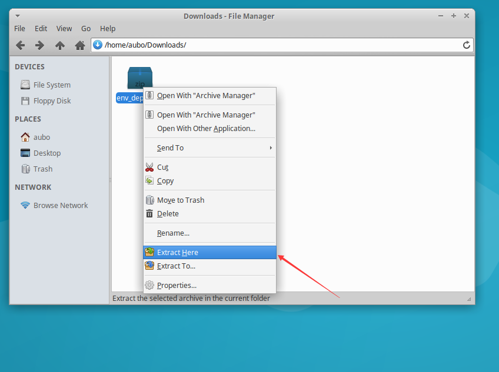Choose Cut from the context menu
The image size is (499, 372).
click(209, 167)
